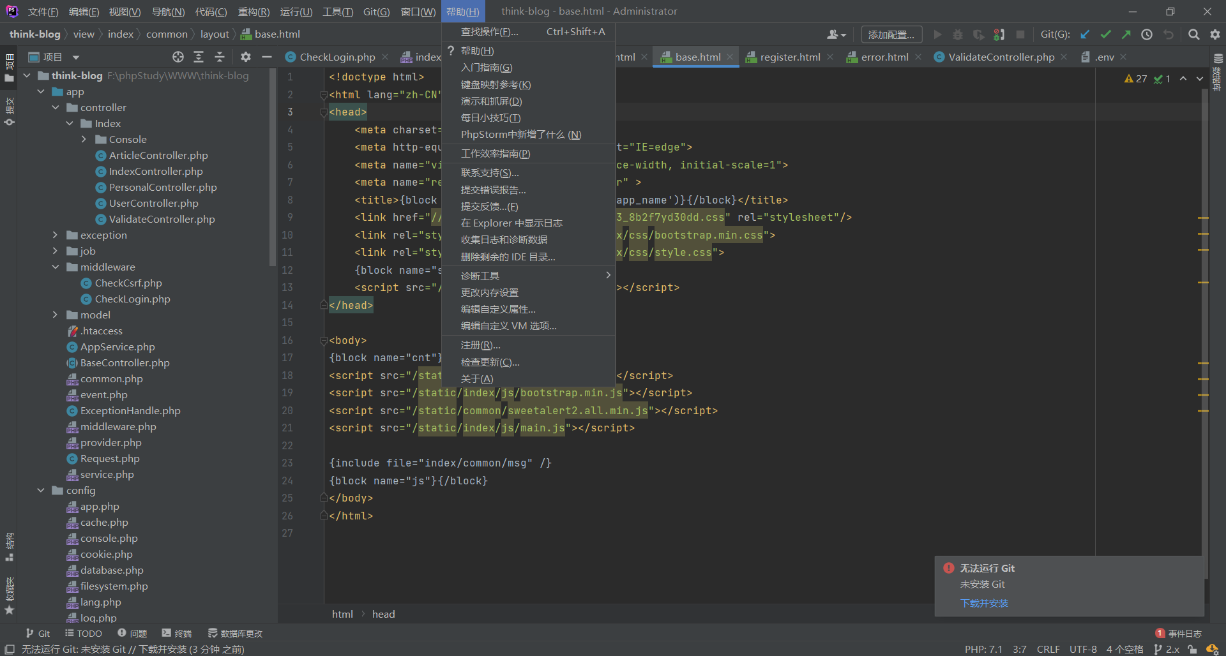This screenshot has width=1226, height=656.
Task: Open IDE settings gear in toolbar
Action: [1215, 34]
